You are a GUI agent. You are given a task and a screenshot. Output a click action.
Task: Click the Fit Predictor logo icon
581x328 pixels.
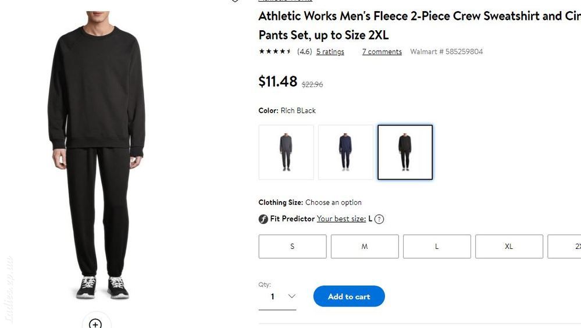pyautogui.click(x=263, y=219)
